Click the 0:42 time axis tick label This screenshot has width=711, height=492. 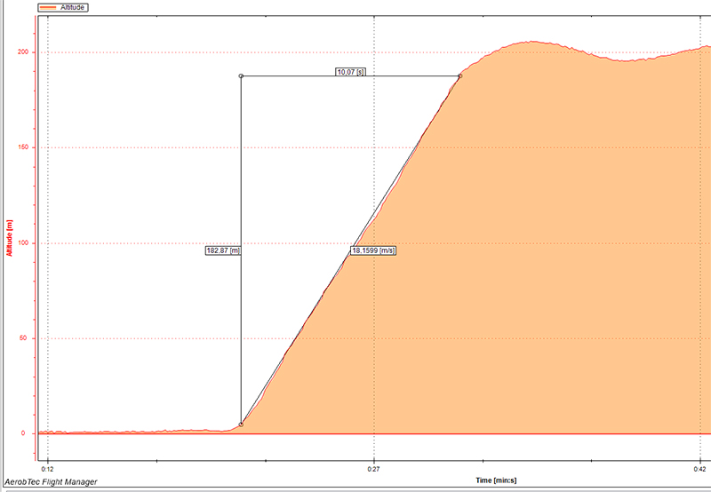700,467
